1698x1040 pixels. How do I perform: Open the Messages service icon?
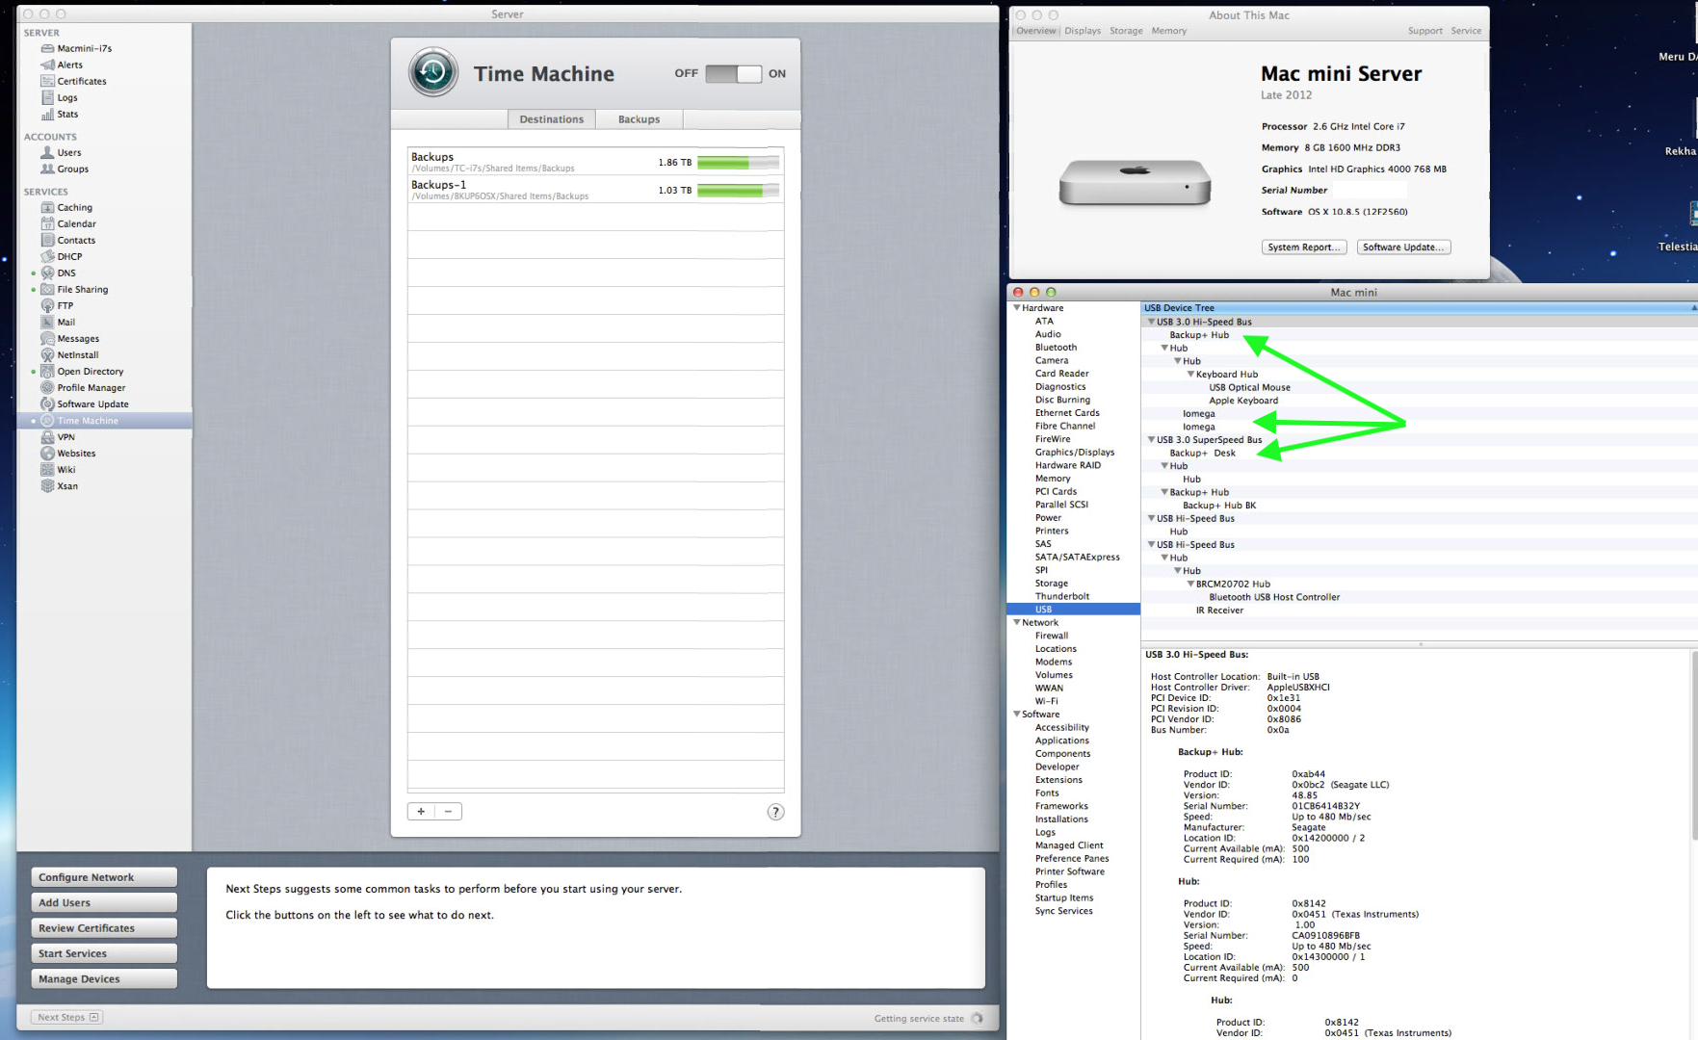(x=47, y=338)
